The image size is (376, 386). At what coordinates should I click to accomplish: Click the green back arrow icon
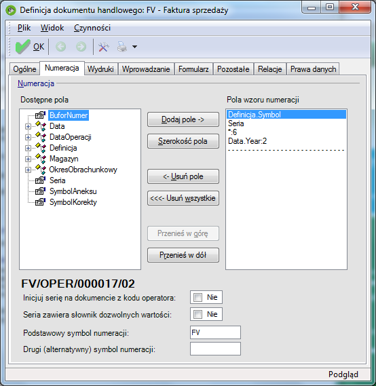pyautogui.click(x=60, y=47)
